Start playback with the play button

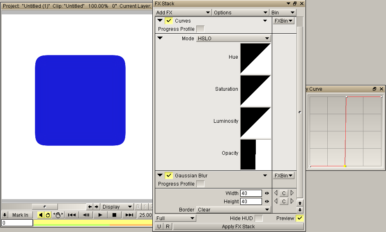click(x=100, y=215)
